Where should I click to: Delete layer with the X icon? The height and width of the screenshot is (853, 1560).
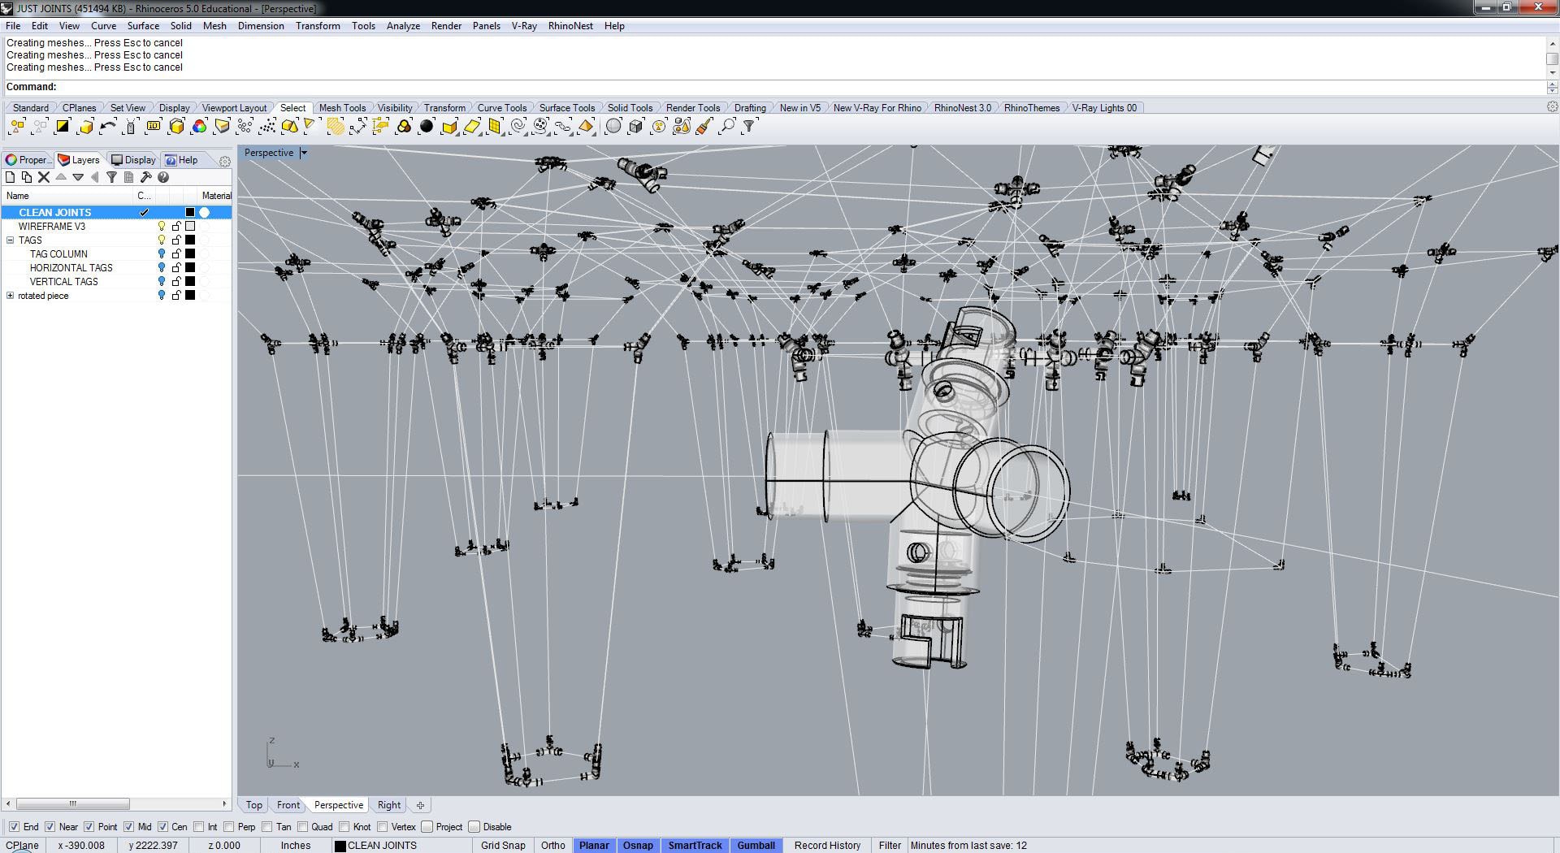click(44, 177)
